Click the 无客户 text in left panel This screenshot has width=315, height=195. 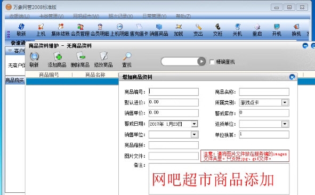click(17, 66)
